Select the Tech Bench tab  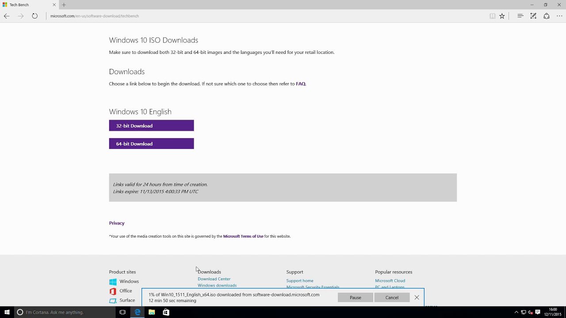[30, 5]
